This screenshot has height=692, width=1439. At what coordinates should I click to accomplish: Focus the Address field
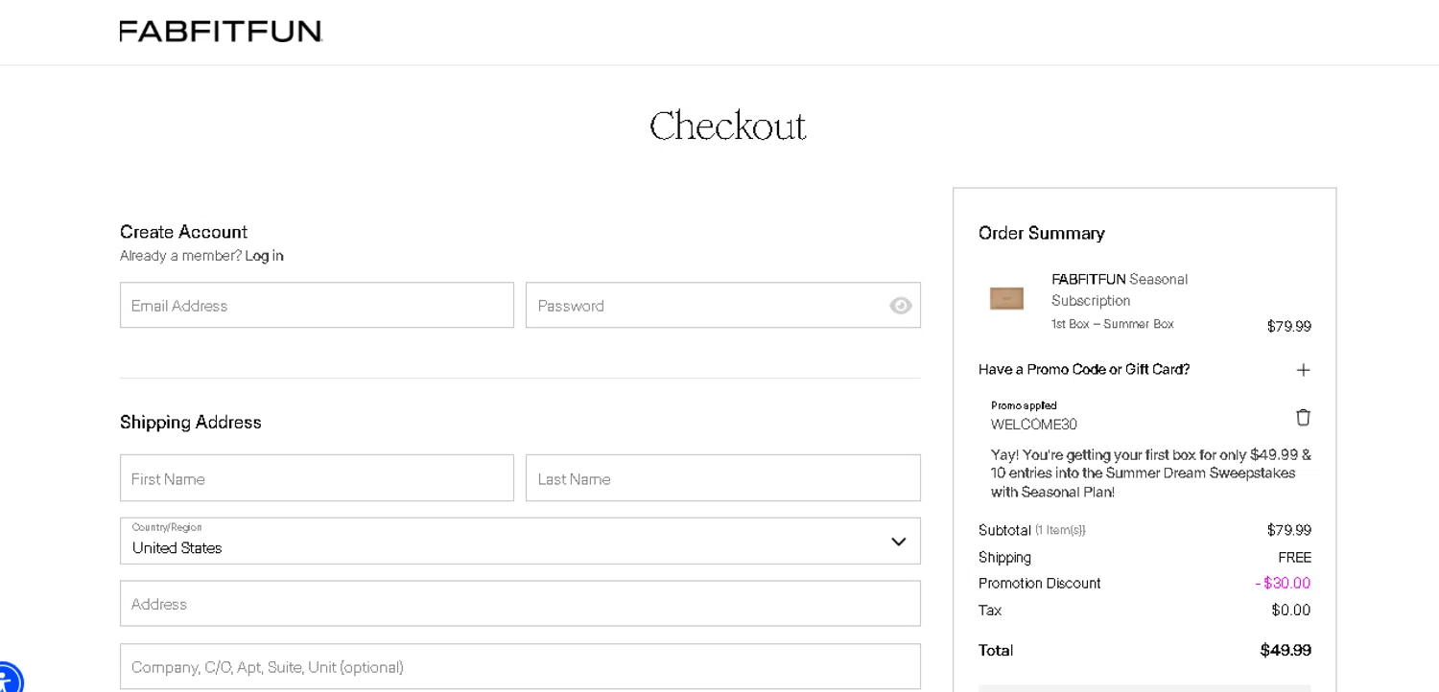click(520, 604)
